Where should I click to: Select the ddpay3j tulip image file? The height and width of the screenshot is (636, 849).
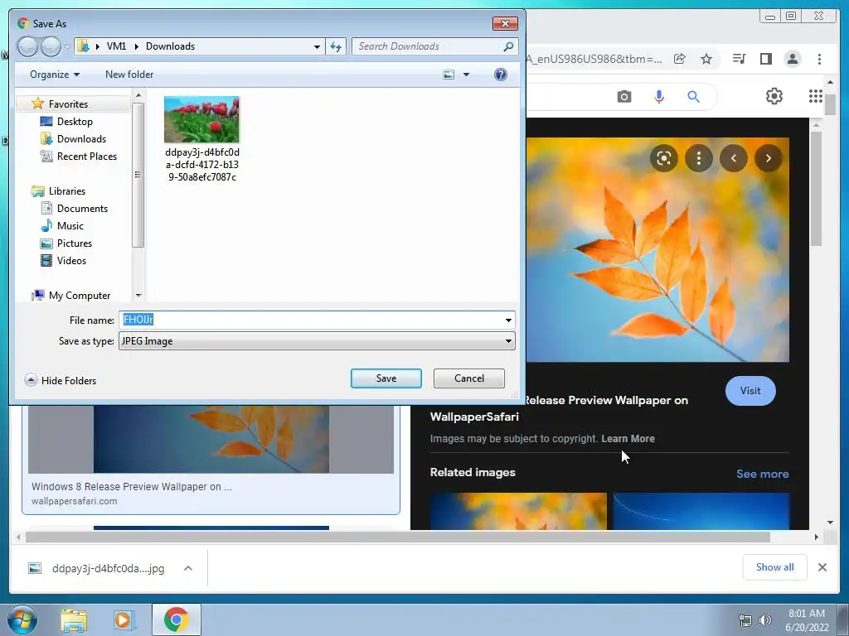[x=202, y=139]
